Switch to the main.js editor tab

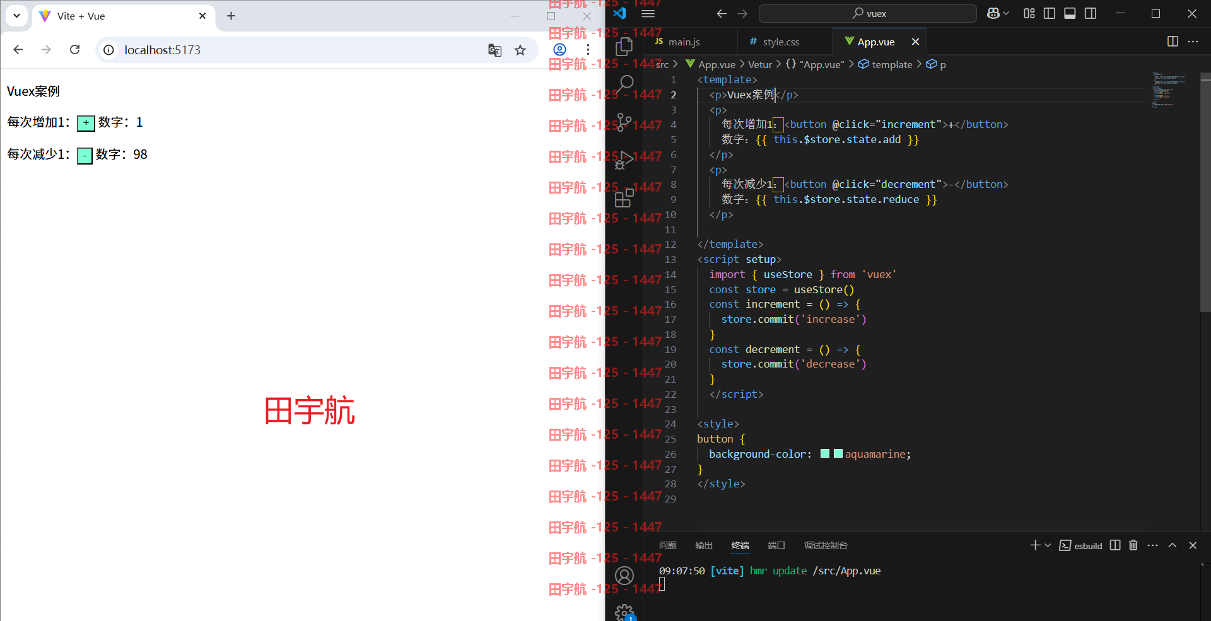click(x=689, y=42)
